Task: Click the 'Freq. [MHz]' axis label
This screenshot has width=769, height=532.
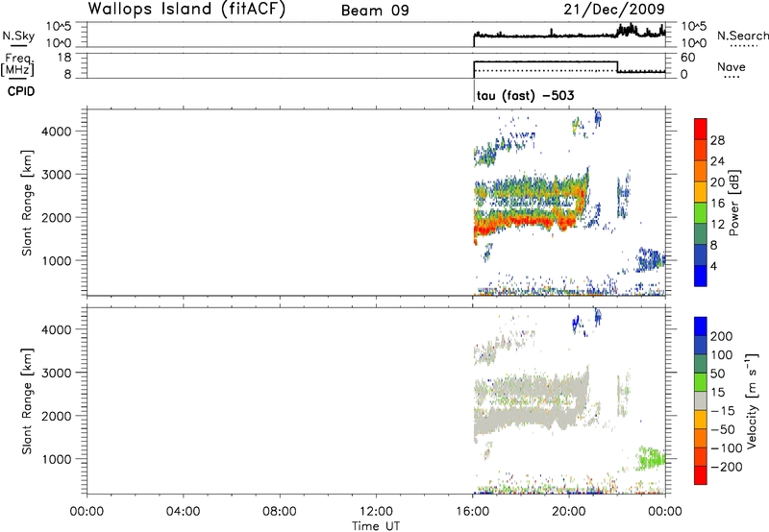Action: [x=18, y=64]
